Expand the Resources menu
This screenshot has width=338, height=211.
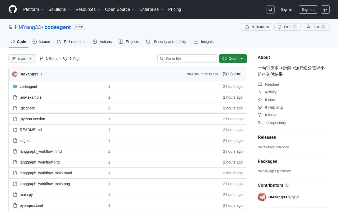point(88,9)
